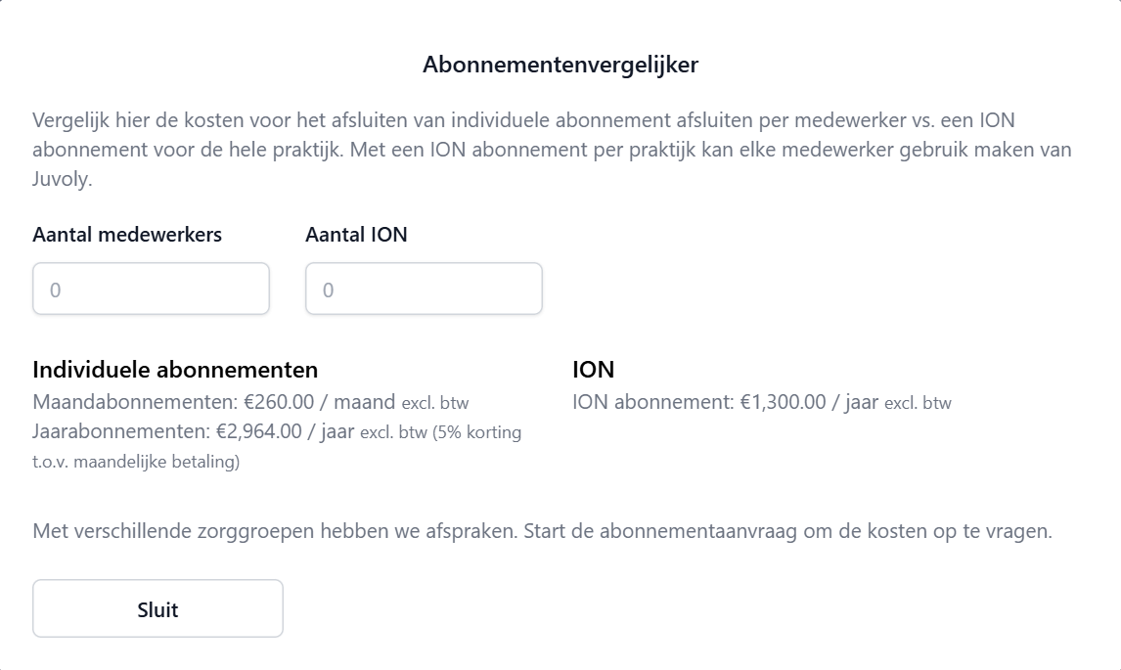Select the 'Individuele abonnementen' heading
This screenshot has height=670, width=1121.
(x=175, y=370)
